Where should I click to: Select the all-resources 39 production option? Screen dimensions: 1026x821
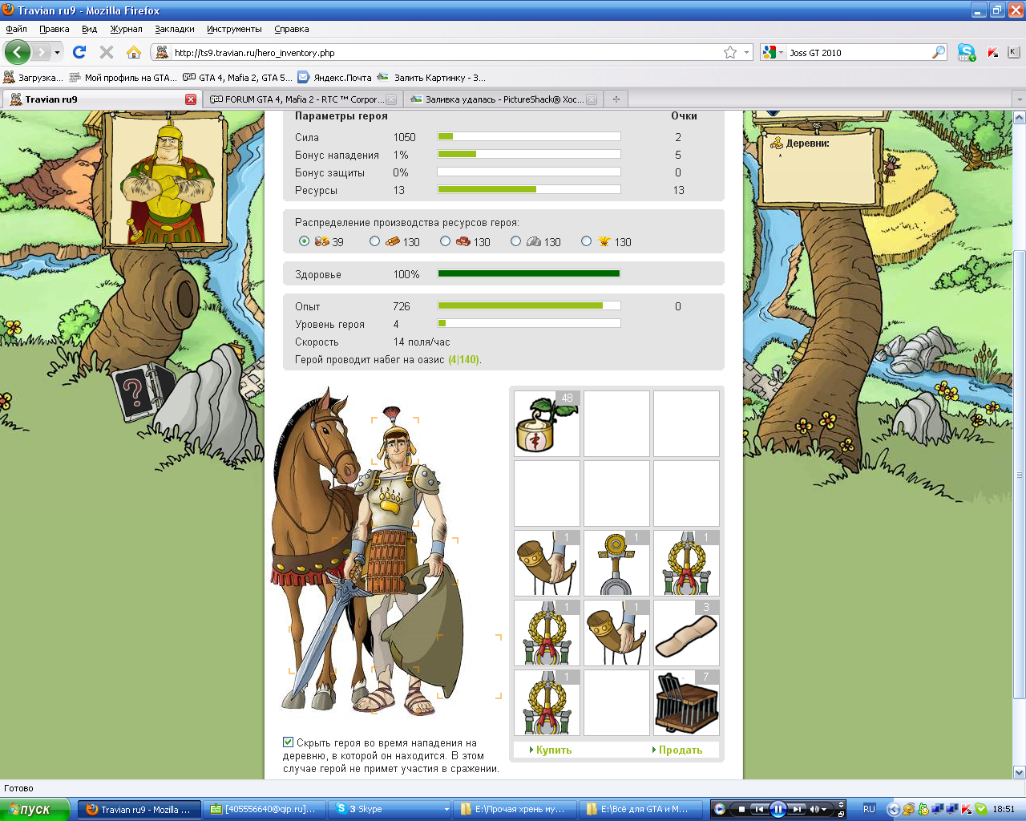point(304,241)
